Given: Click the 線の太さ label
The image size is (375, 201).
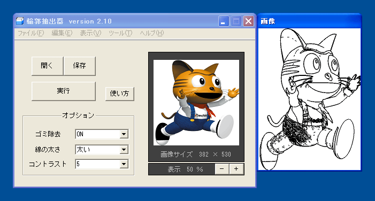Looking at the screenshot, I should click(48, 150).
